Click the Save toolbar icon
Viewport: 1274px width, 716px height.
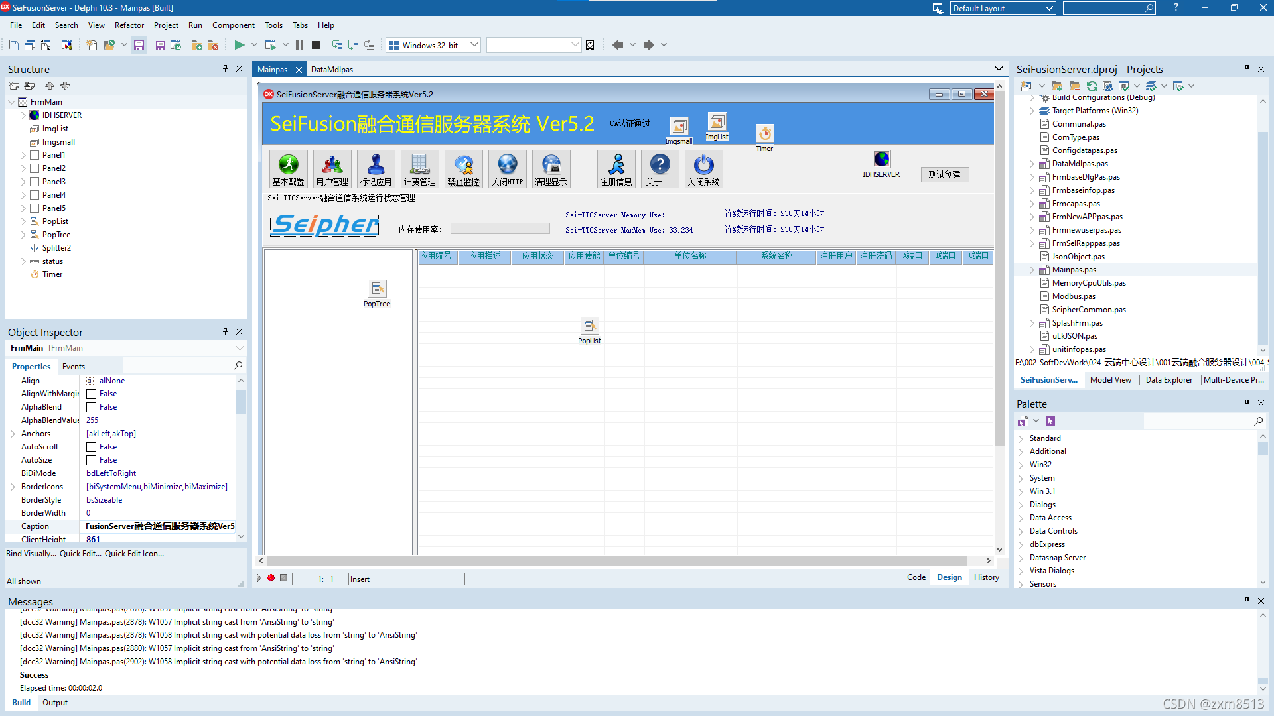[x=139, y=45]
